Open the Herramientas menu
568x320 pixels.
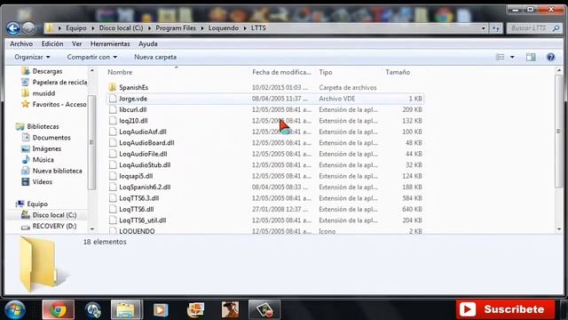[110, 44]
